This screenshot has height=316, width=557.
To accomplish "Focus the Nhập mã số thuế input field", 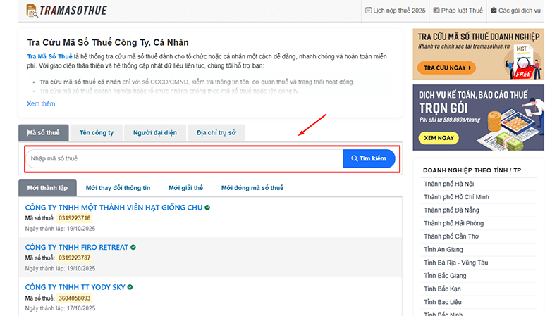I will click(x=183, y=159).
